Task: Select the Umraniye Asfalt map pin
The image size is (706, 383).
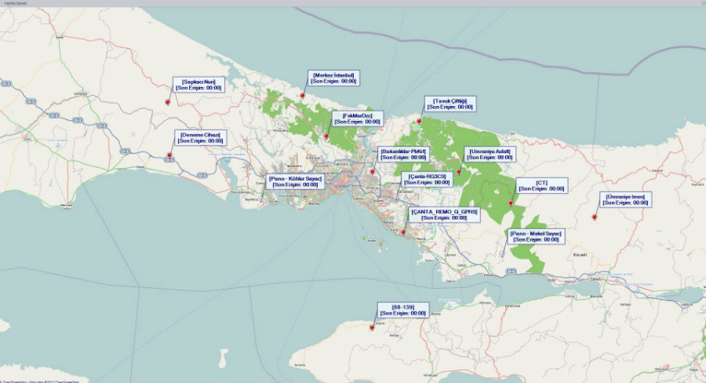Action: click(460, 170)
